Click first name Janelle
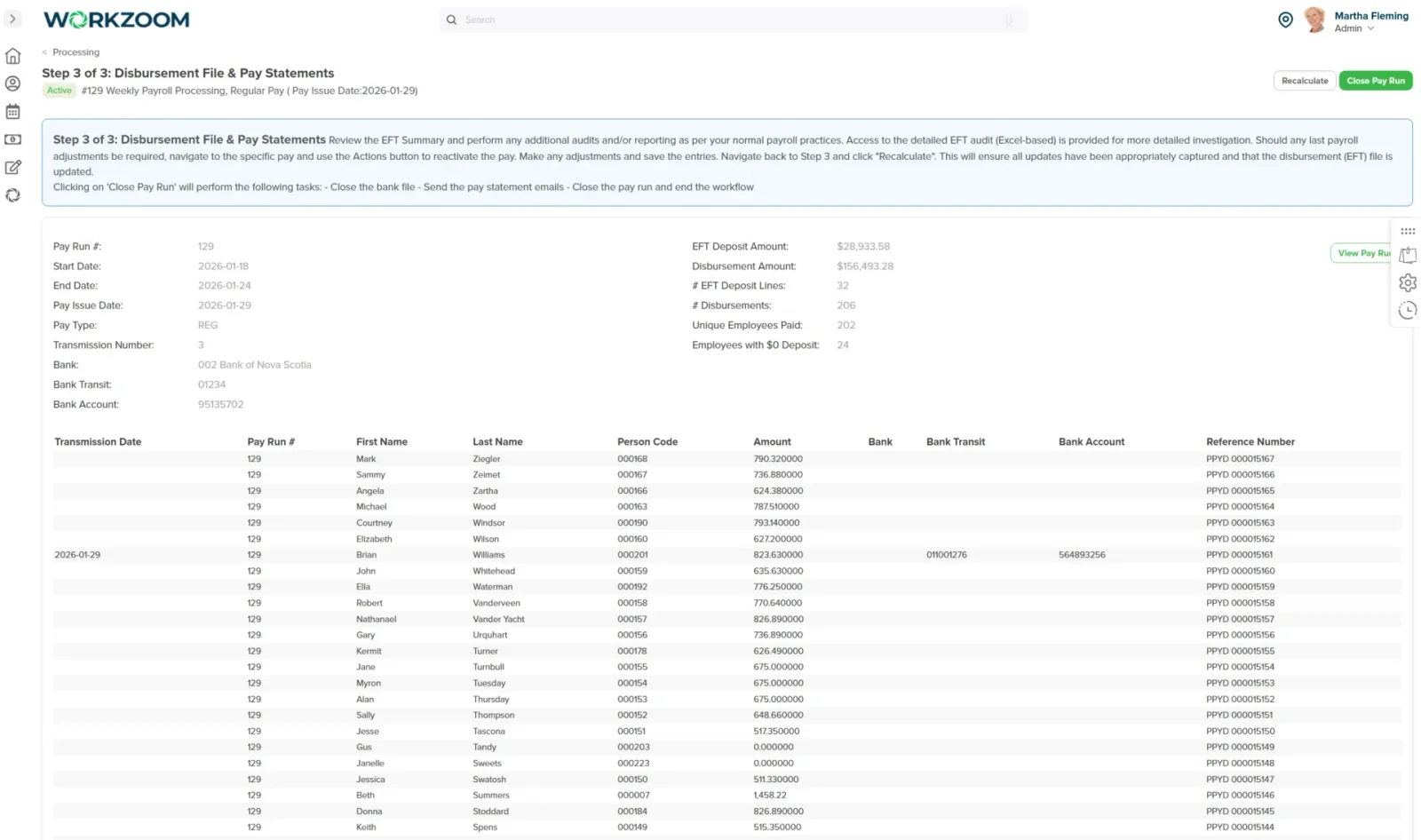 coord(370,764)
